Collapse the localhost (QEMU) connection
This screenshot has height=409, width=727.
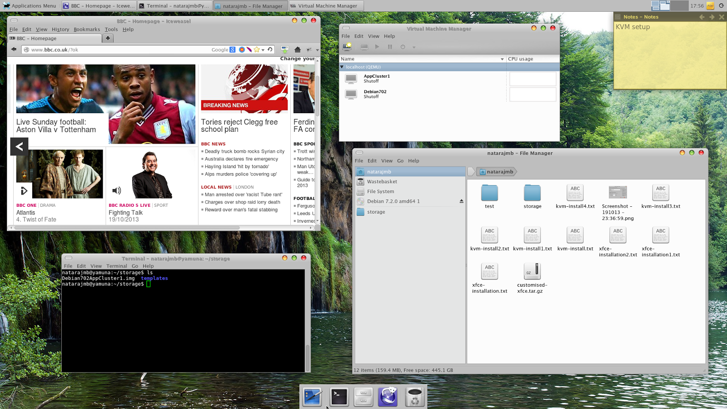tap(342, 67)
